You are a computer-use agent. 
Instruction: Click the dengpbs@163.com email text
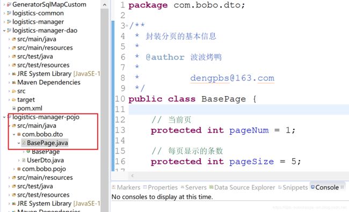pyautogui.click(x=232, y=78)
